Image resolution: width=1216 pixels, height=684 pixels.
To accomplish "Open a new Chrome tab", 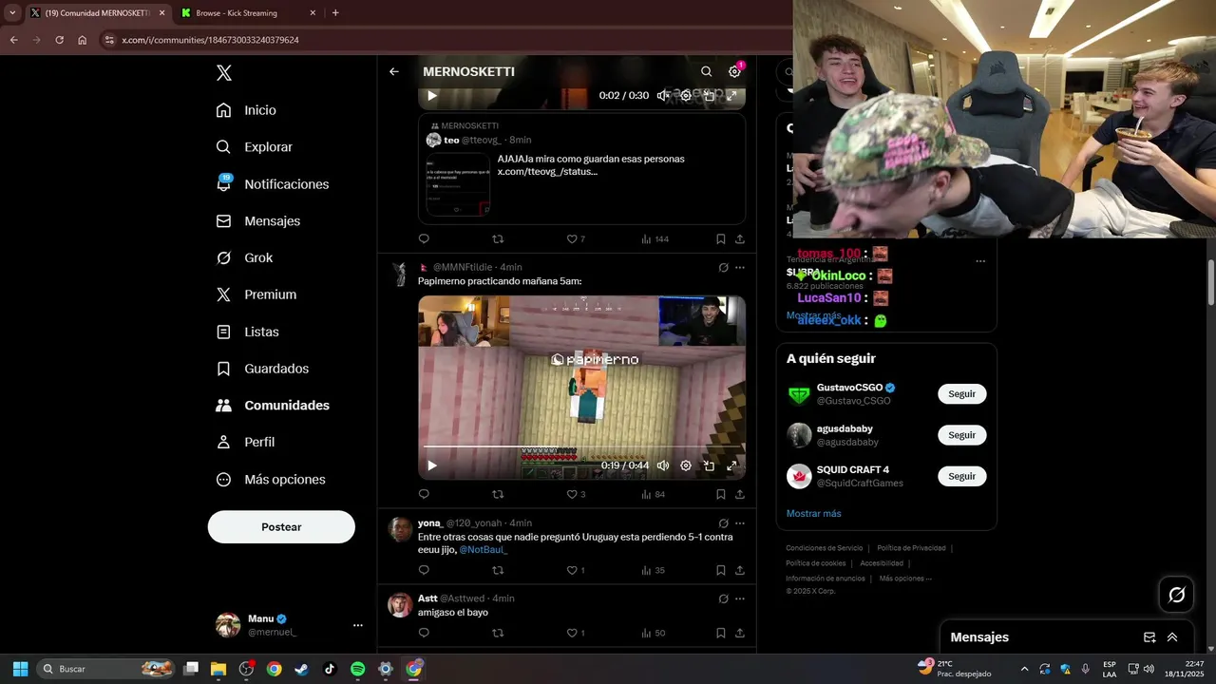I will pyautogui.click(x=335, y=13).
